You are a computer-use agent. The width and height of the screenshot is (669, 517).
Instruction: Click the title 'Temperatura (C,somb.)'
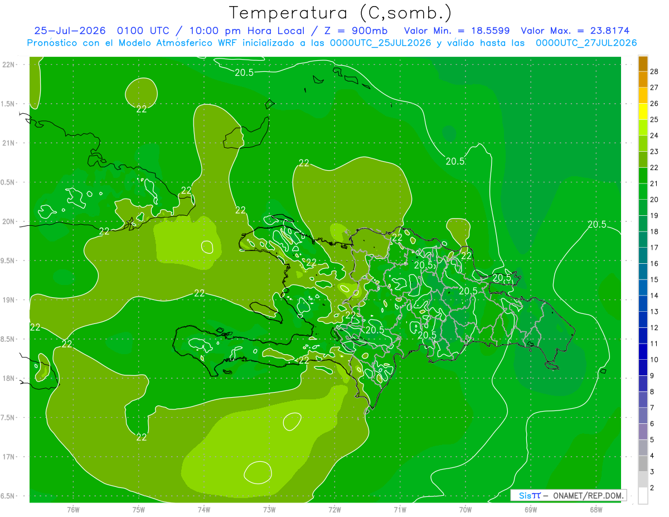coord(341,13)
